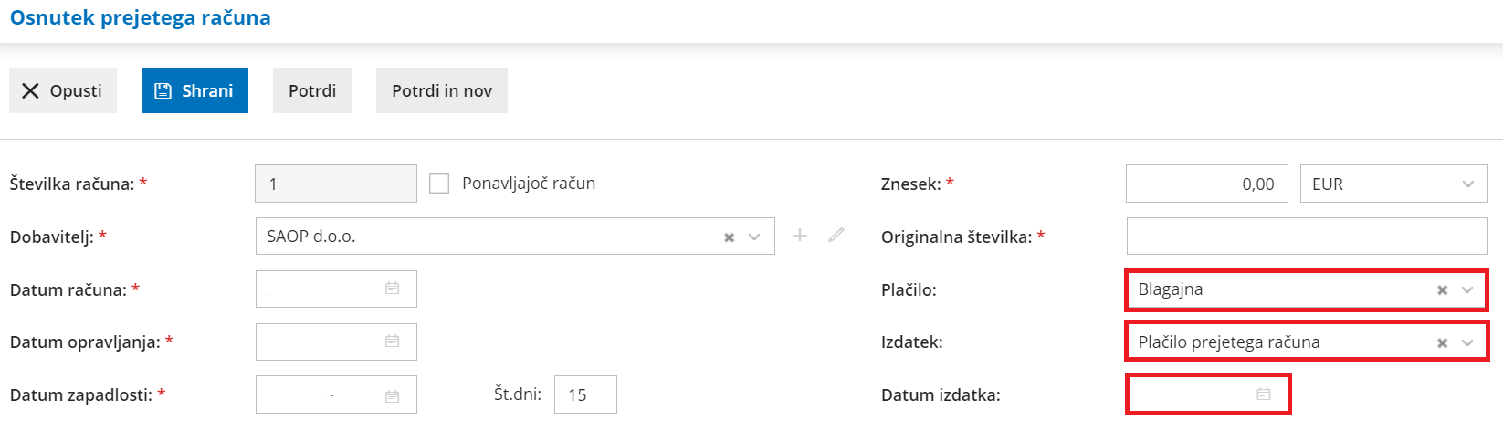The height and width of the screenshot is (431, 1503).
Task: Add new supplier with plus icon
Action: point(800,236)
